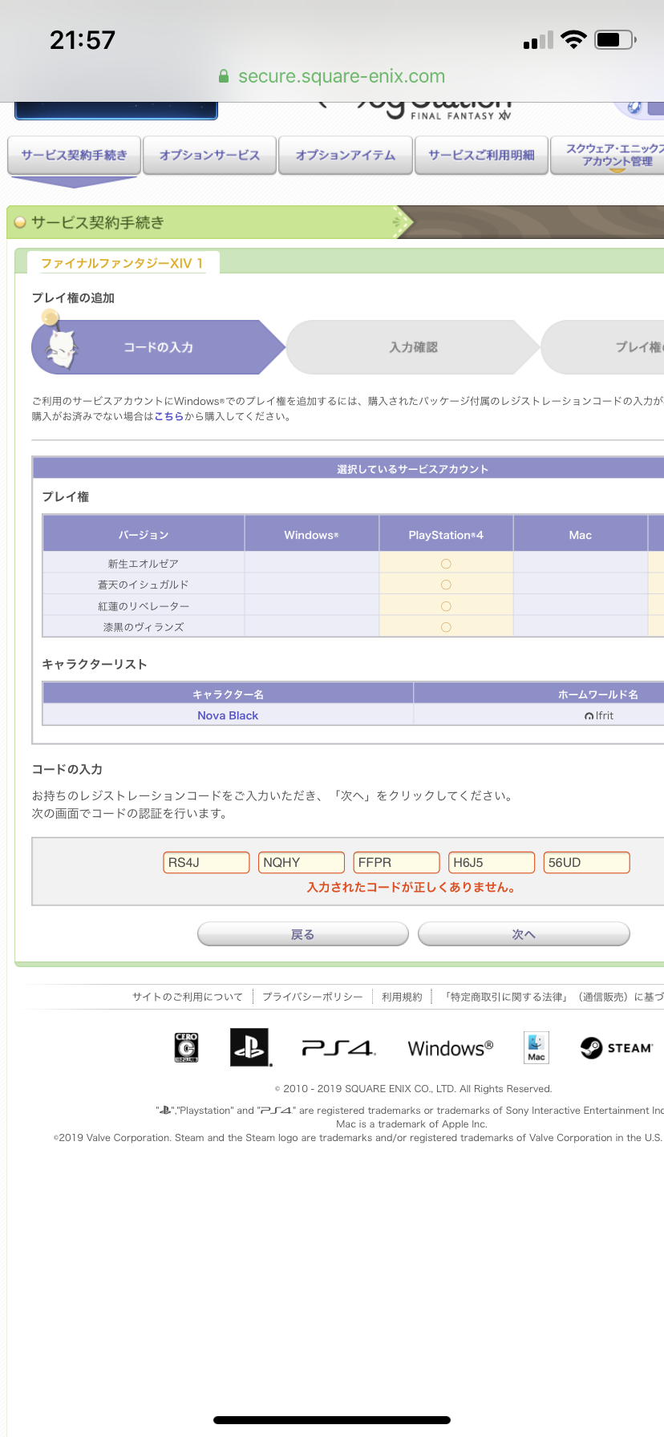Click the キャラクター名 column header
Viewport: 664px width, 1437px height.
click(x=228, y=694)
